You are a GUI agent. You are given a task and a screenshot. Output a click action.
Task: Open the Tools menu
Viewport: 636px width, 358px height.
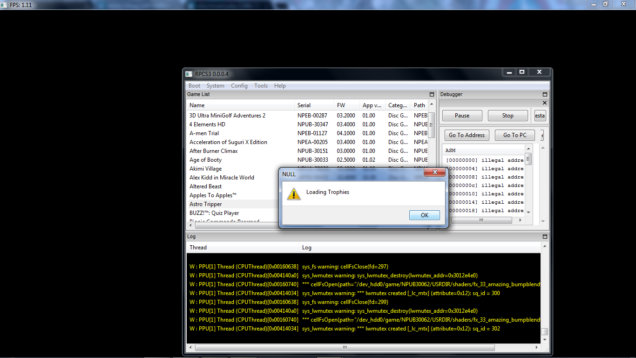tap(261, 86)
